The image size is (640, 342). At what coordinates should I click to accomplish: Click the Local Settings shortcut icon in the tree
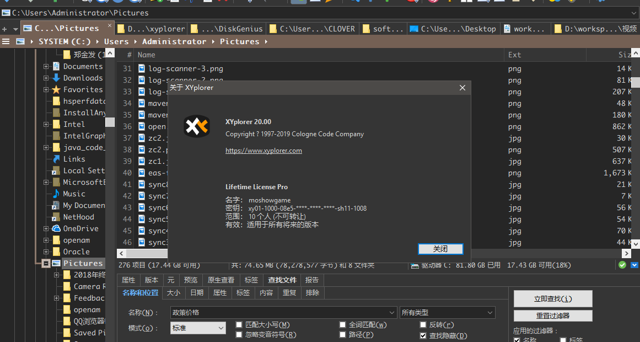(56, 170)
